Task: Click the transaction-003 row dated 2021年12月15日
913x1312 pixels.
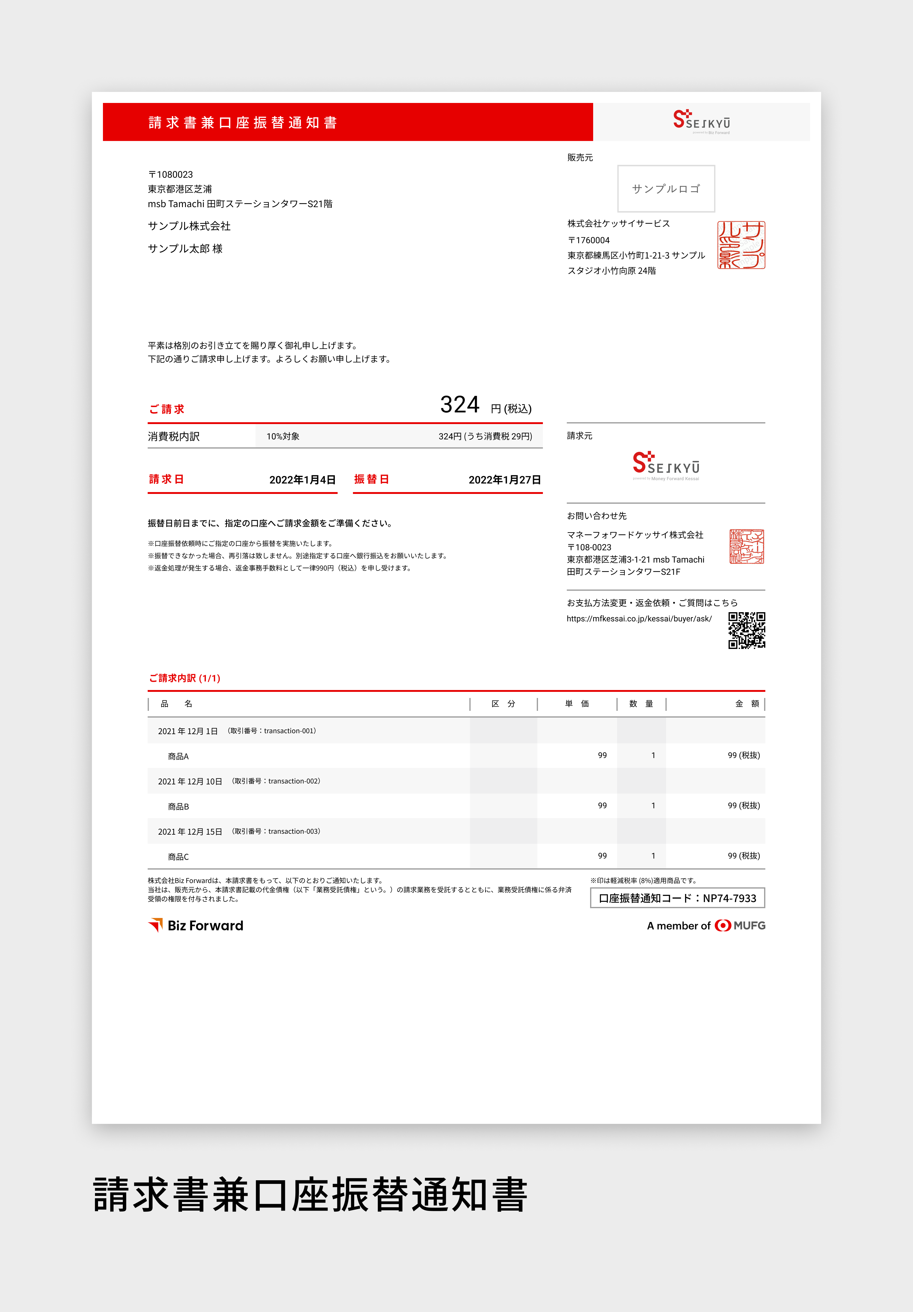Action: (x=456, y=832)
